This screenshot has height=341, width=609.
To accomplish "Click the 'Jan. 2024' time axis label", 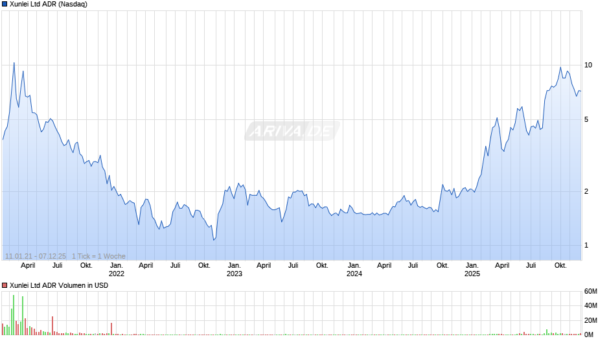I will coord(354,270).
